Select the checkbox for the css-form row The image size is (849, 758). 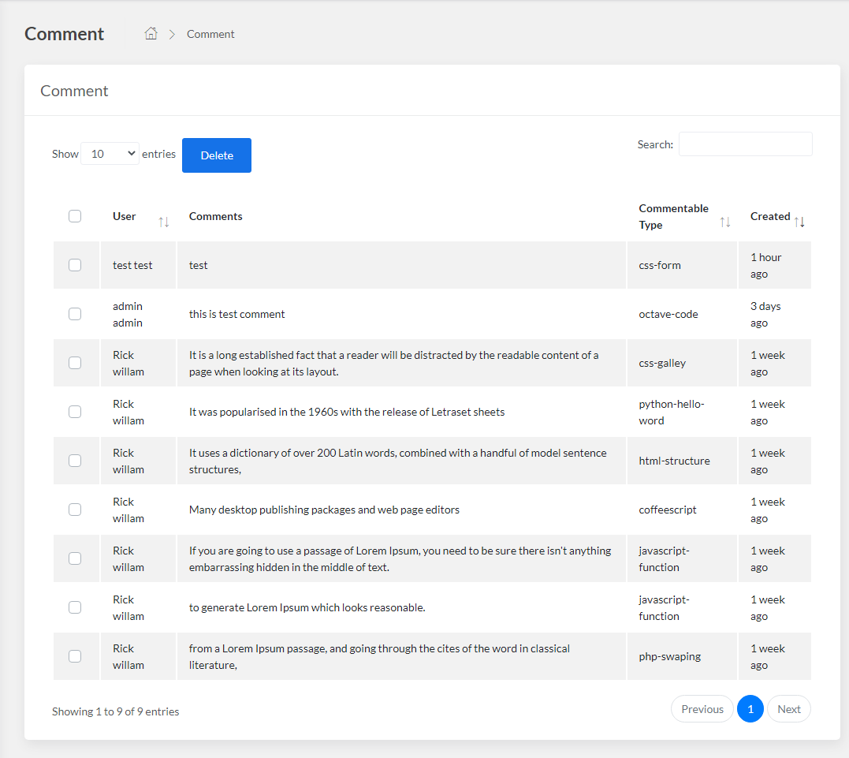(75, 265)
